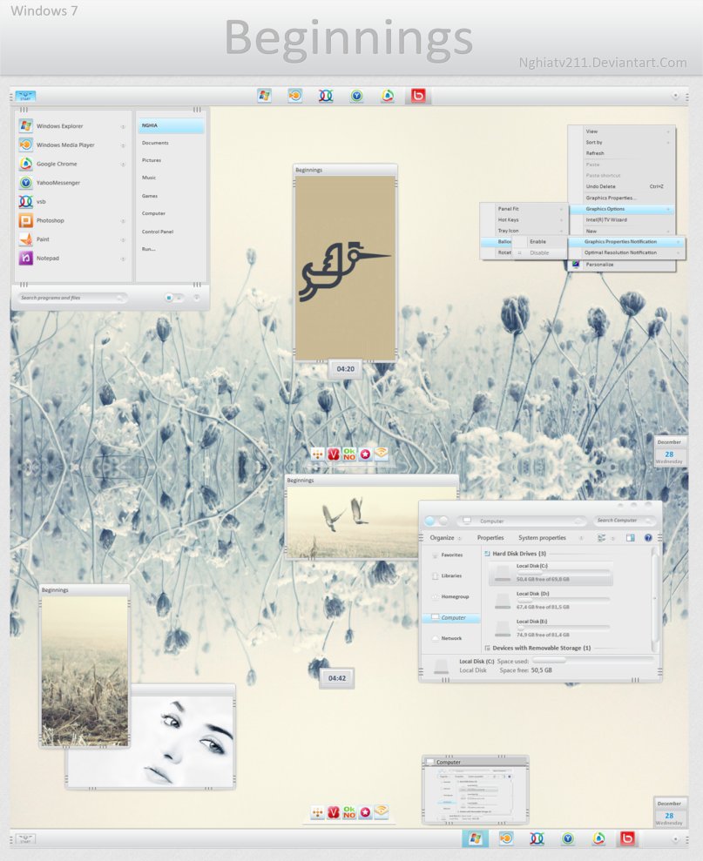
Task: Click the Start button at top left
Action: click(25, 96)
